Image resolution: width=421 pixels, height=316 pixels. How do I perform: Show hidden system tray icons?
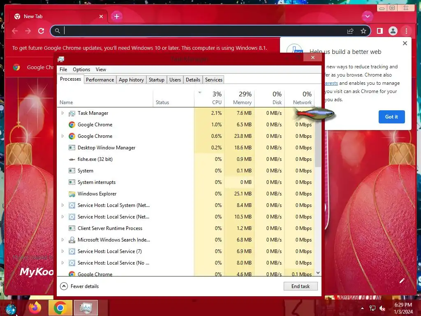(362, 308)
